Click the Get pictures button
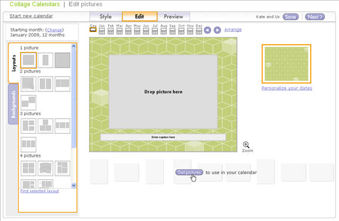 click(x=189, y=172)
